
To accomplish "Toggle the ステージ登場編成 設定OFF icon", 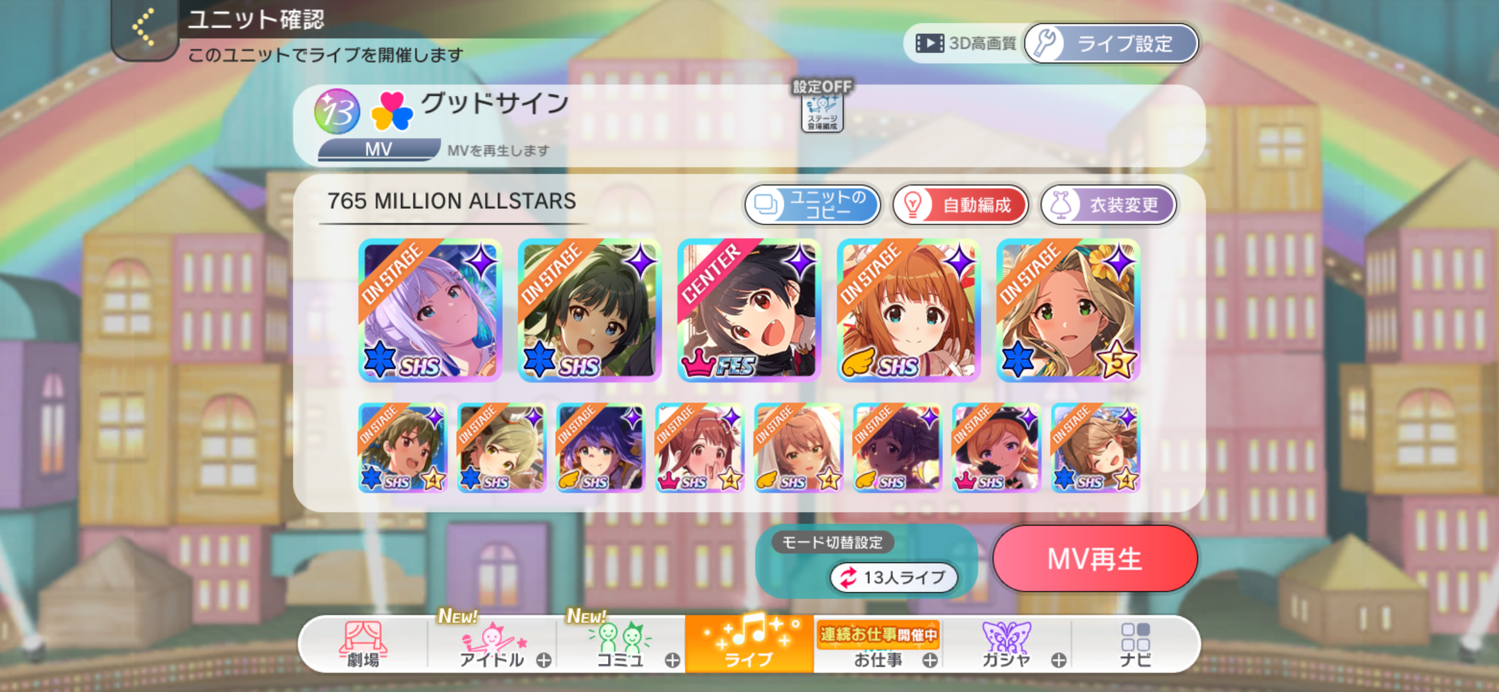I will tap(823, 106).
